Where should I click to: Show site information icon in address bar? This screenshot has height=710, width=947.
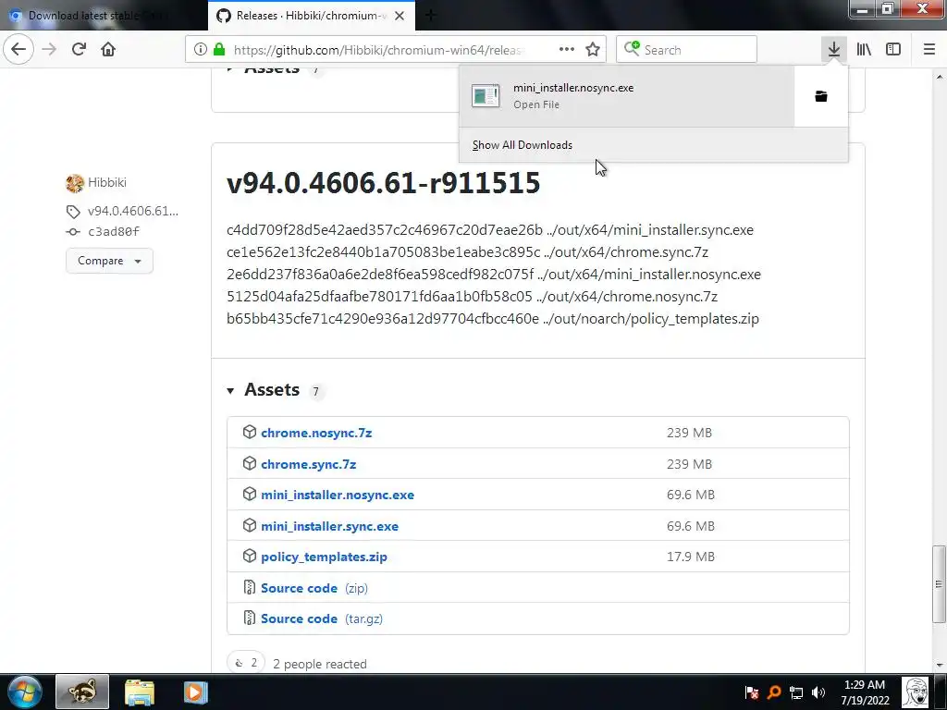pyautogui.click(x=201, y=49)
